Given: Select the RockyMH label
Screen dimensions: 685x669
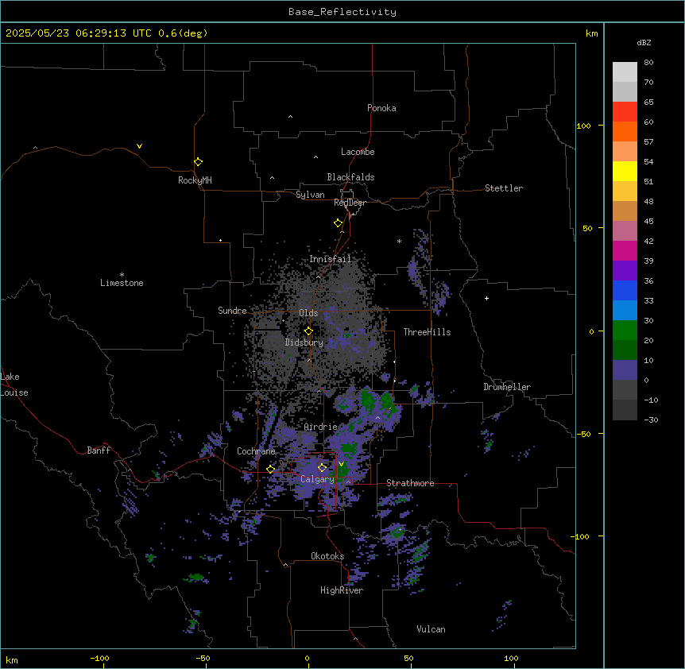Looking at the screenshot, I should pyautogui.click(x=195, y=180).
